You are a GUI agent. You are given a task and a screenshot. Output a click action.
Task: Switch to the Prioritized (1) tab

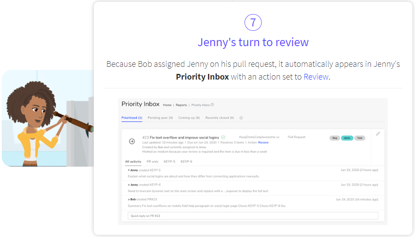(x=132, y=118)
